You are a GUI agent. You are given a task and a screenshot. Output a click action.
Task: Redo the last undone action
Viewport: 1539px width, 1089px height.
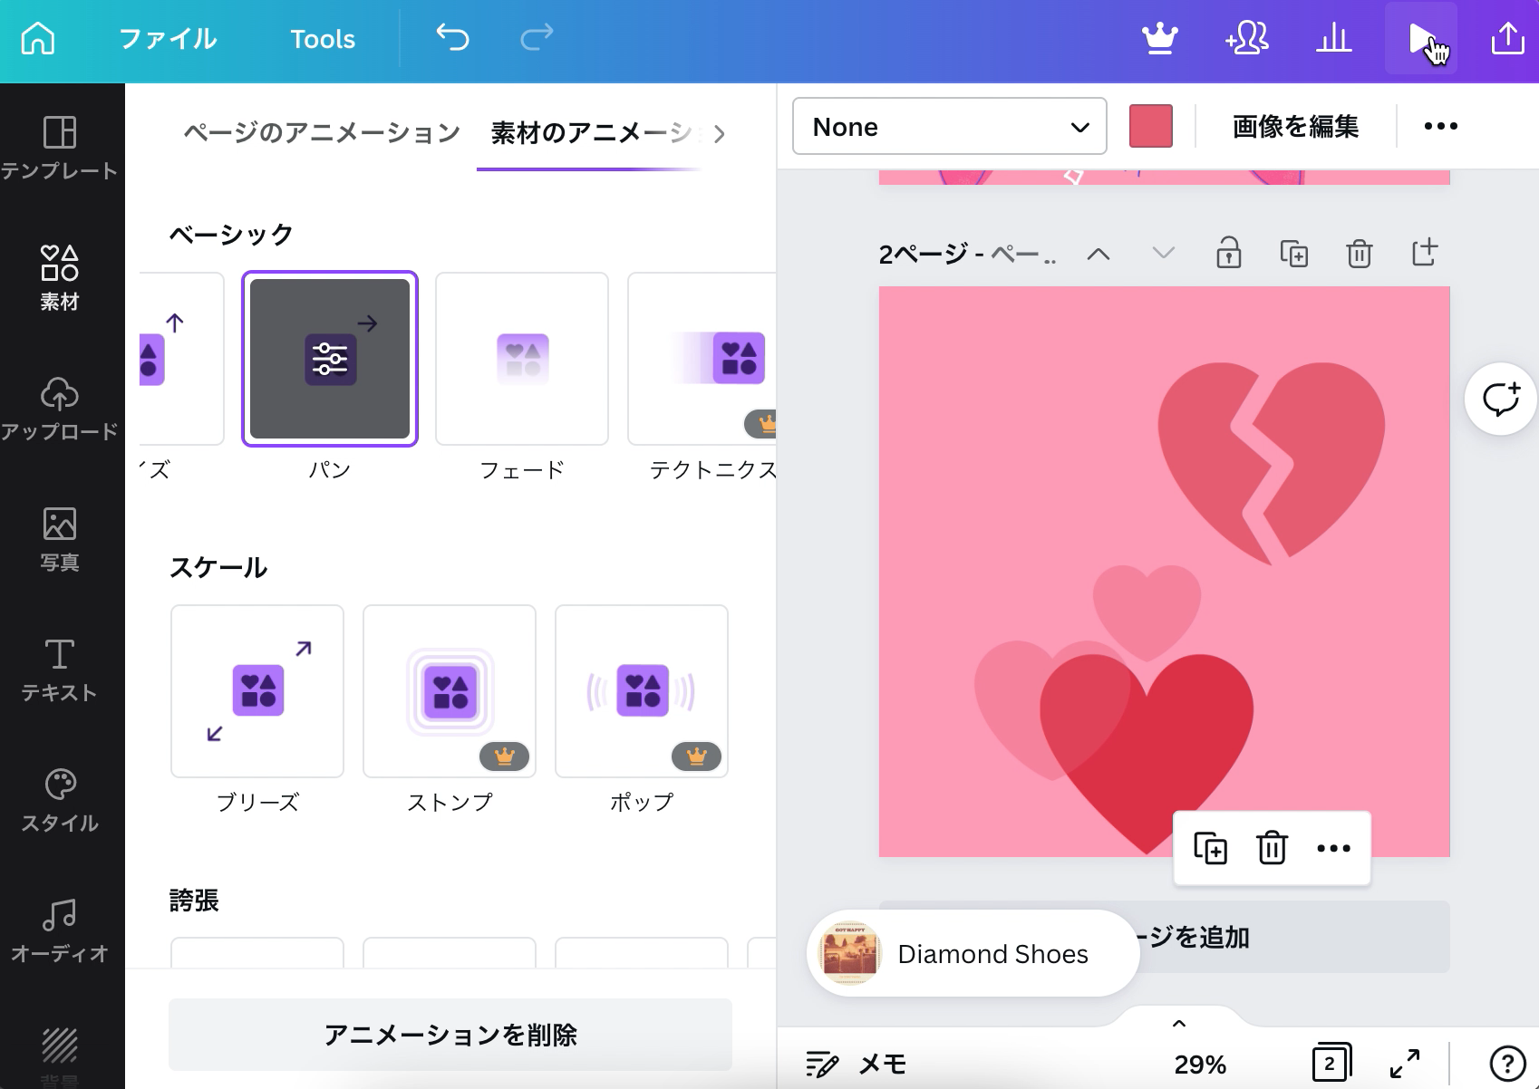pos(537,37)
